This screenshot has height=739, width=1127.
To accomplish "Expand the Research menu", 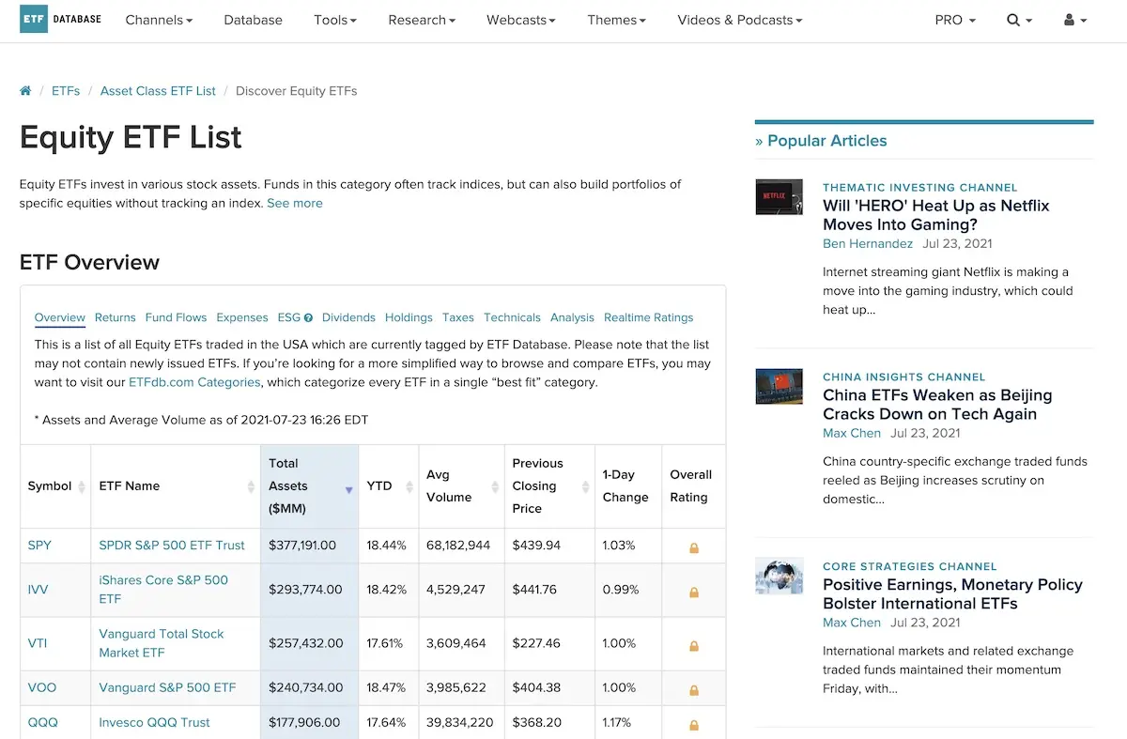I will 422,20.
